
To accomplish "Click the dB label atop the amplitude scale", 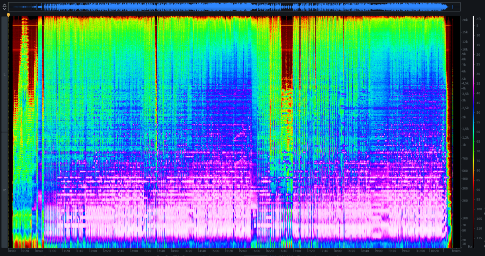I will (x=478, y=18).
